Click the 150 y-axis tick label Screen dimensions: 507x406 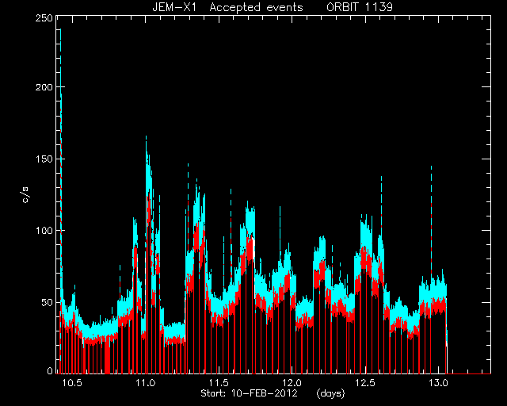[x=44, y=159]
